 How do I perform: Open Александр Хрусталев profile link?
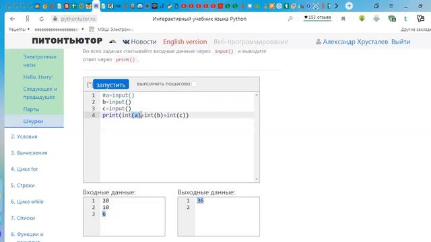click(x=356, y=42)
